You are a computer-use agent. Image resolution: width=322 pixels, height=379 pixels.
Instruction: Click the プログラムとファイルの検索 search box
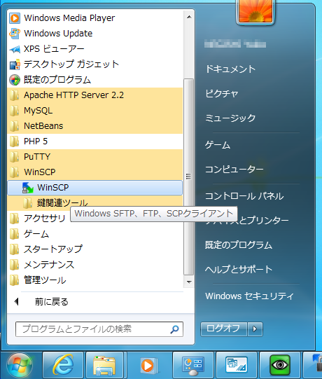[99, 329]
